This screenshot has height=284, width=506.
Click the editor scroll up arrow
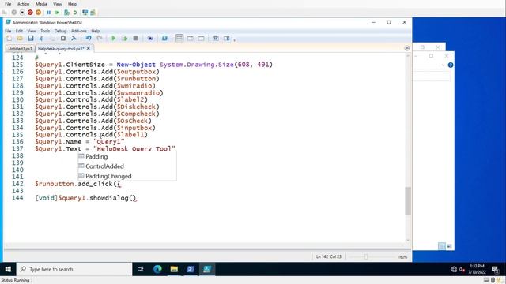coord(408,56)
